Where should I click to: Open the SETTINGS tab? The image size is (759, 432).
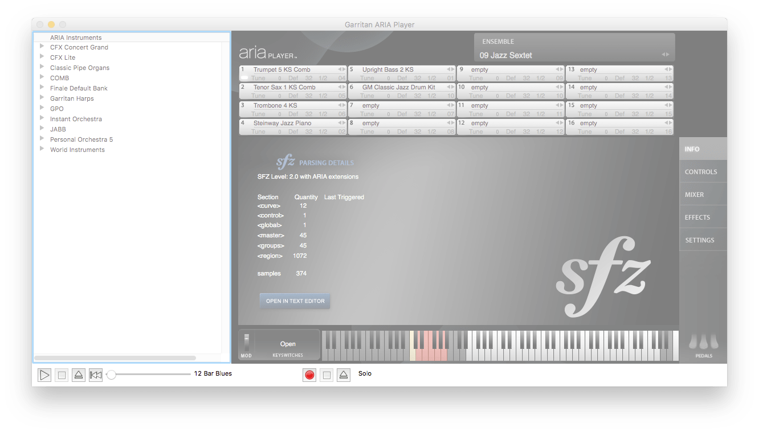(x=703, y=240)
